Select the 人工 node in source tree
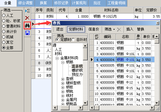 [58, 50]
